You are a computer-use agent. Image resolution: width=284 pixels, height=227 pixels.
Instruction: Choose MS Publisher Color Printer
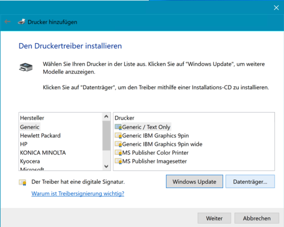click(x=156, y=152)
